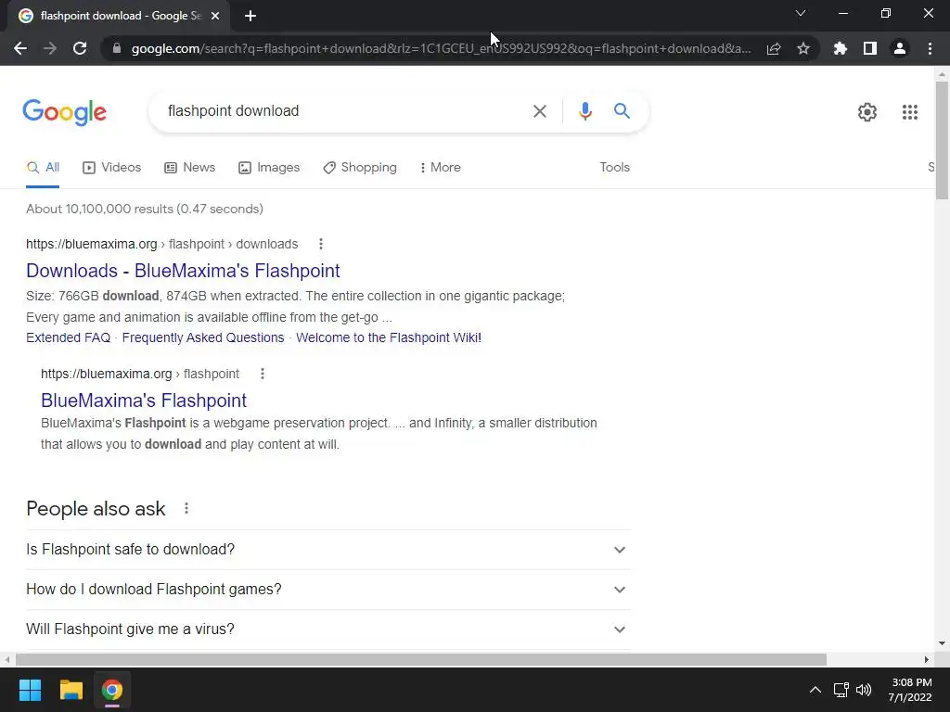Open the search Tools button

coord(614,167)
